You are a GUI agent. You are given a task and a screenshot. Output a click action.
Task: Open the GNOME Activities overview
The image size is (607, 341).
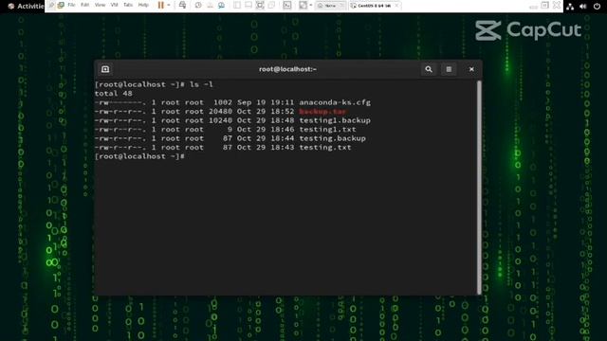coord(26,7)
